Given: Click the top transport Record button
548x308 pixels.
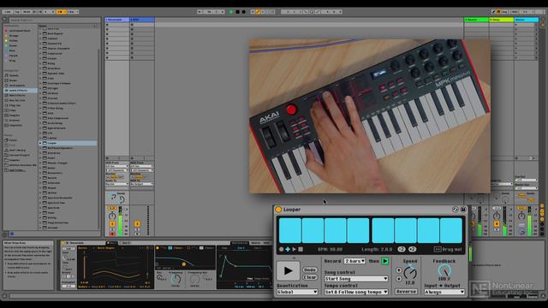Looking at the screenshot, I should pos(243,11).
